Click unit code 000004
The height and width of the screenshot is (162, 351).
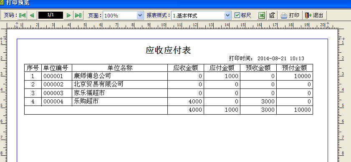pos(53,102)
